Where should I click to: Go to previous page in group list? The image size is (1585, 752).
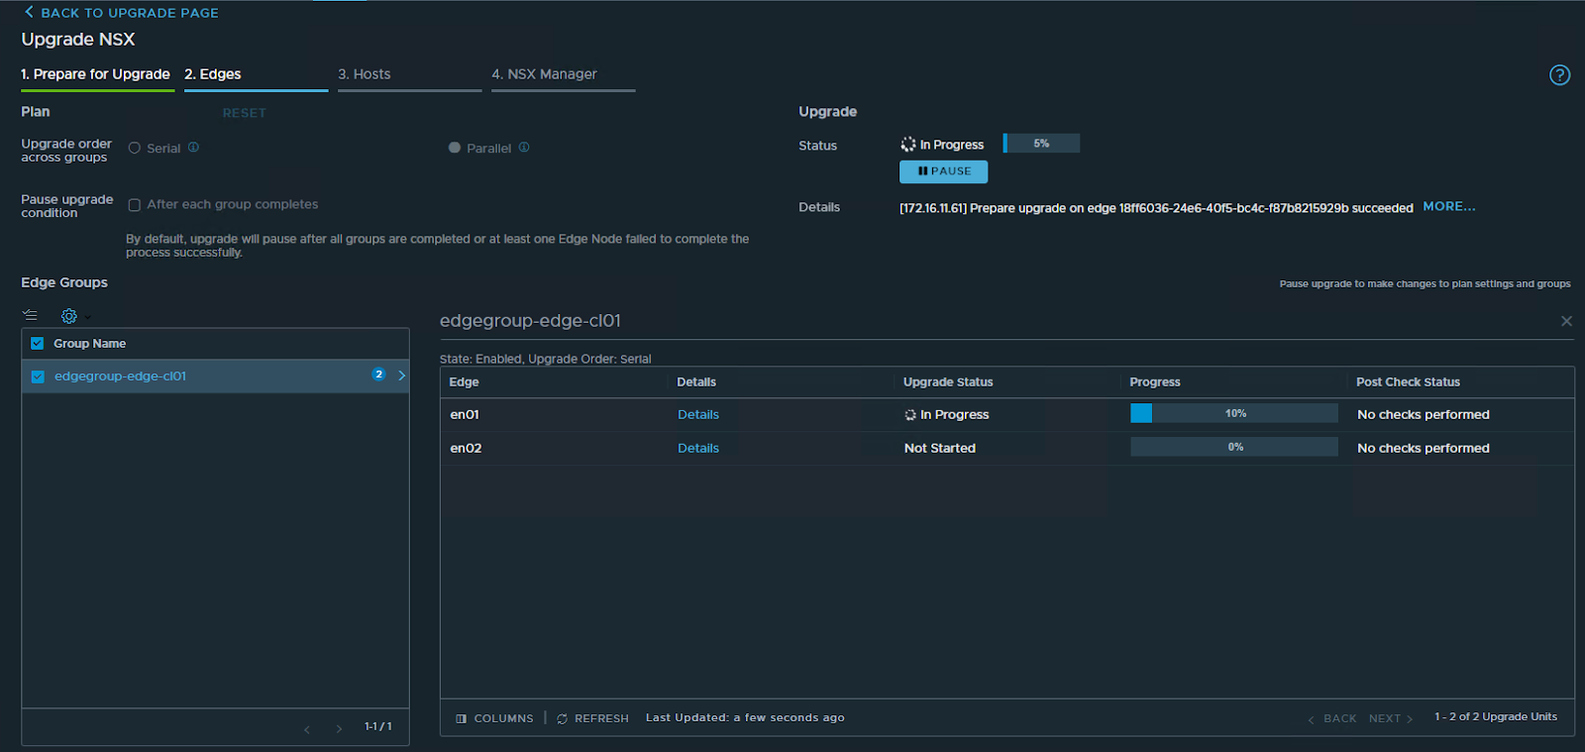point(307,729)
